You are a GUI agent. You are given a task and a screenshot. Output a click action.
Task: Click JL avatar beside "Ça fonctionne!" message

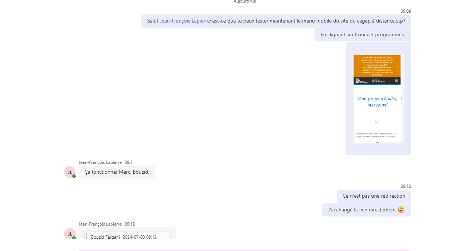(70, 172)
